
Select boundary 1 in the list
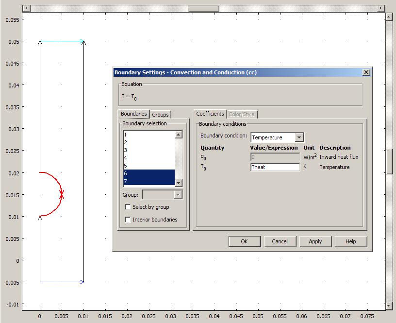point(149,135)
